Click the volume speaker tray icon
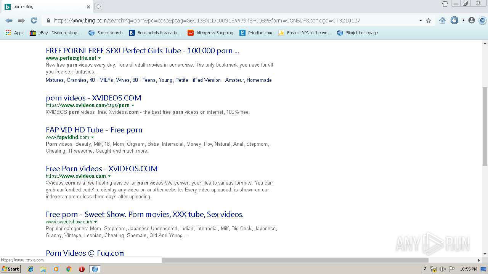488x274 pixels. click(442, 269)
